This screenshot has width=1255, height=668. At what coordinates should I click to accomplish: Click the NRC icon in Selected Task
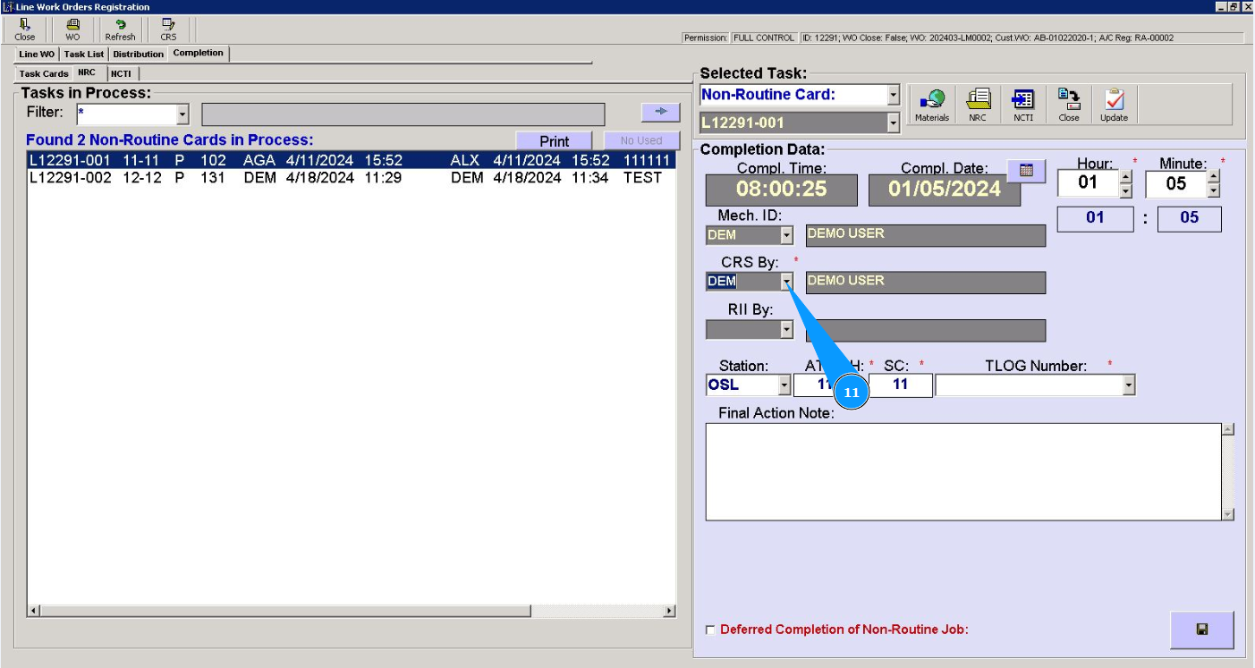coord(978,105)
